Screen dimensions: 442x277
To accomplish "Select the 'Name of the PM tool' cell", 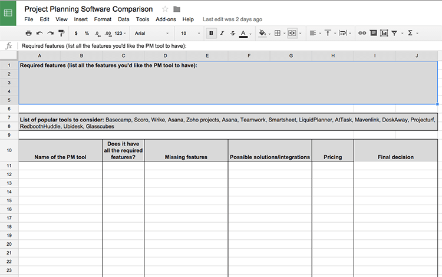I will point(60,150).
